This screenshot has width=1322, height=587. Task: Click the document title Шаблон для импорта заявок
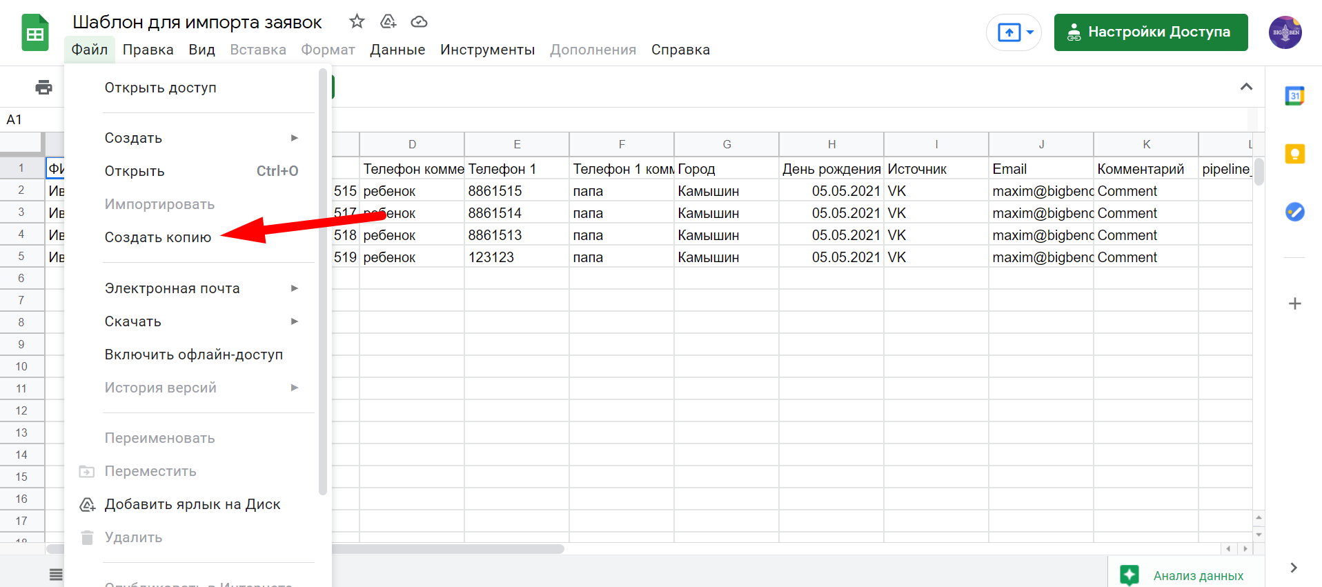pyautogui.click(x=197, y=22)
